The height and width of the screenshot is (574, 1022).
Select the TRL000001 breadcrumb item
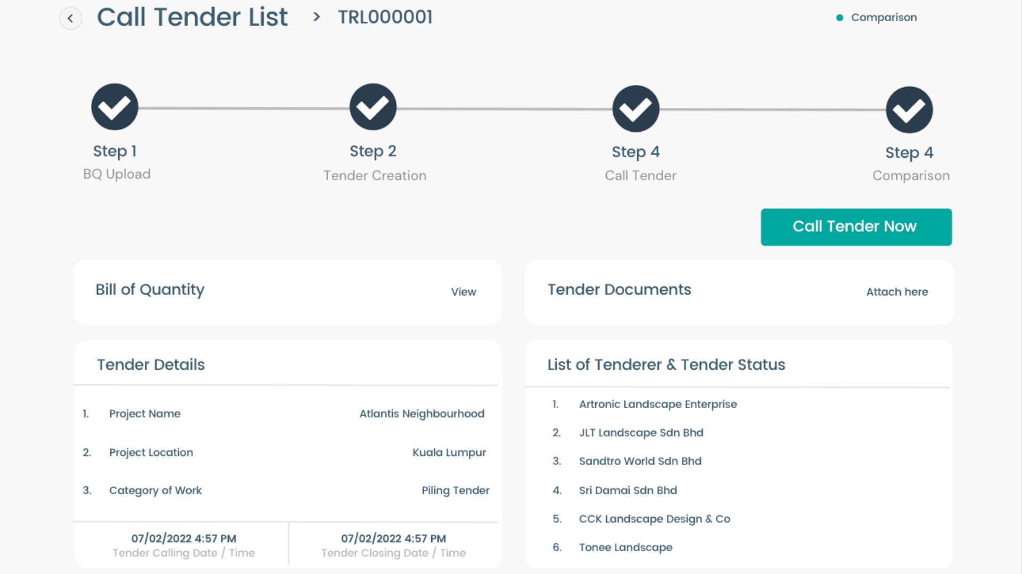tap(385, 17)
